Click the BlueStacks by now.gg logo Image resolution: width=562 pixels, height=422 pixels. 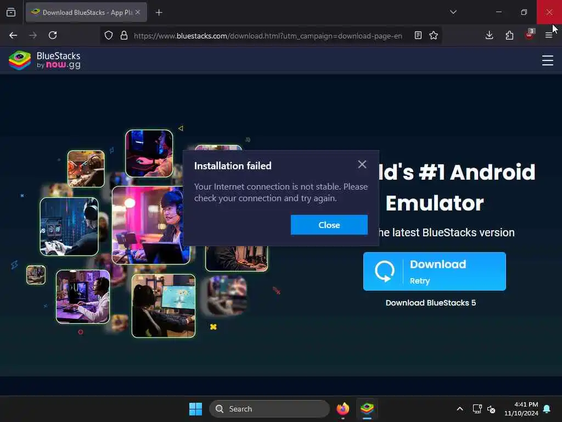coord(45,60)
